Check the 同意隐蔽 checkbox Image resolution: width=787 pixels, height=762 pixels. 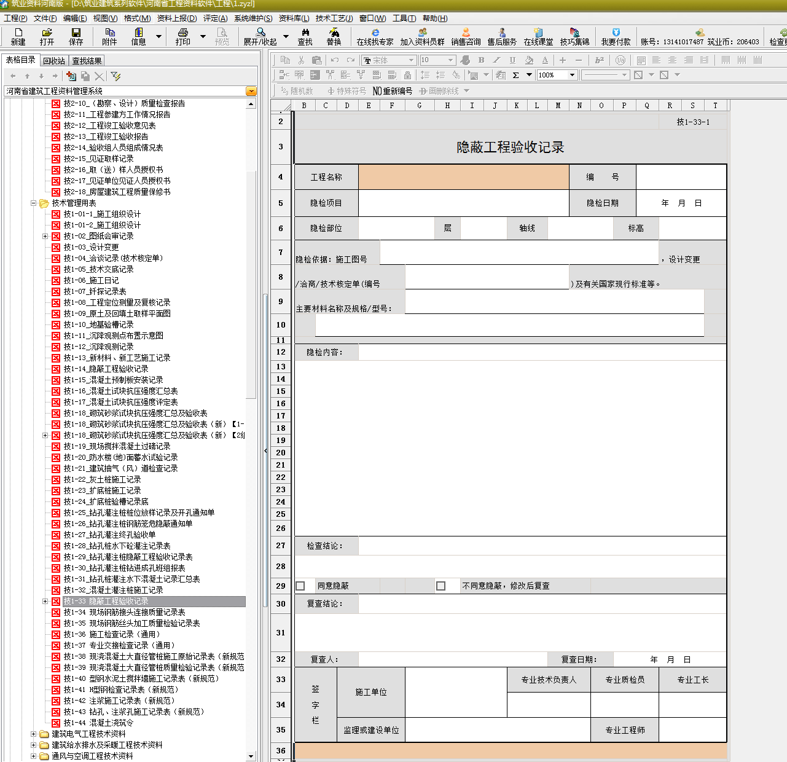(300, 586)
